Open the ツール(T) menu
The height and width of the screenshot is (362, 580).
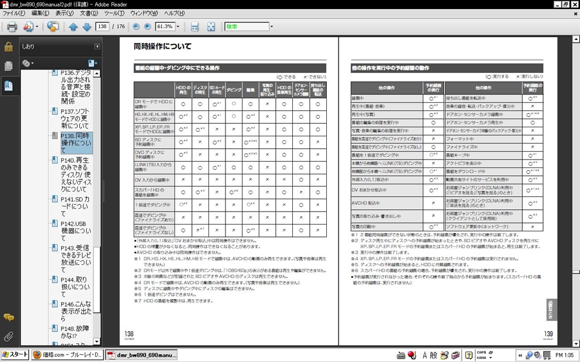click(114, 13)
